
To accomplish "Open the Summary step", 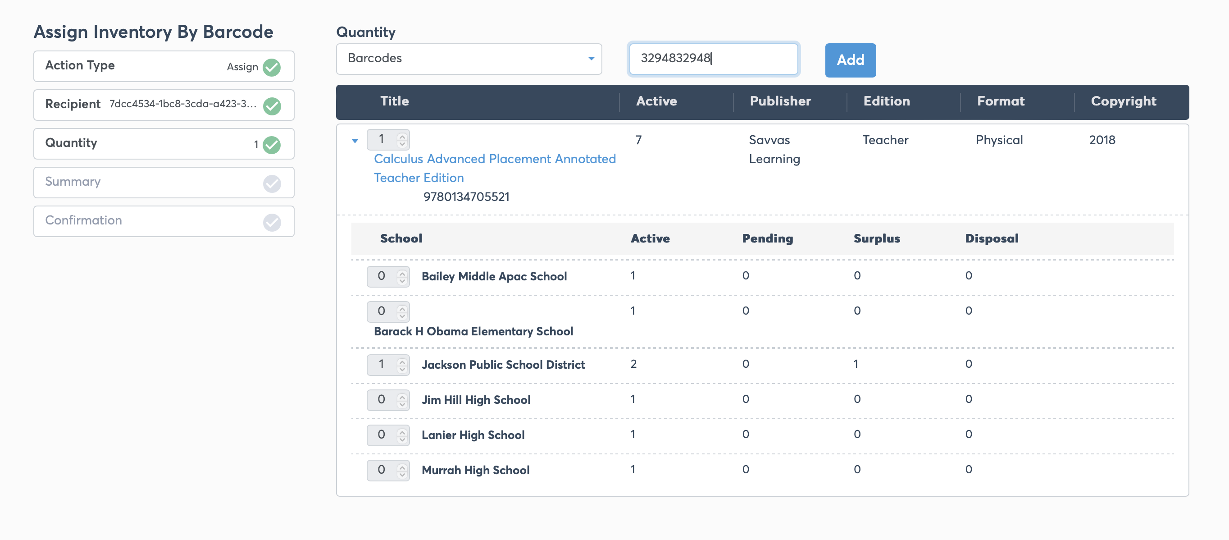I will 164,183.
